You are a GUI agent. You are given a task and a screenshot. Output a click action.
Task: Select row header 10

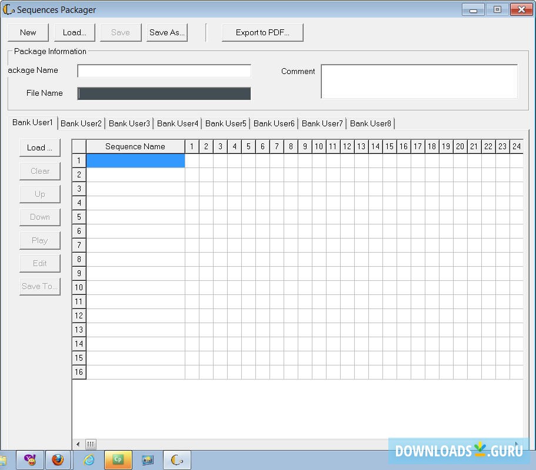point(79,287)
